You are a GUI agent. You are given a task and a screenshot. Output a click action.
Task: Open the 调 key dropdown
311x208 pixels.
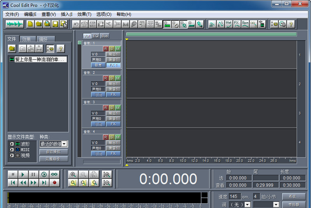click(x=247, y=204)
